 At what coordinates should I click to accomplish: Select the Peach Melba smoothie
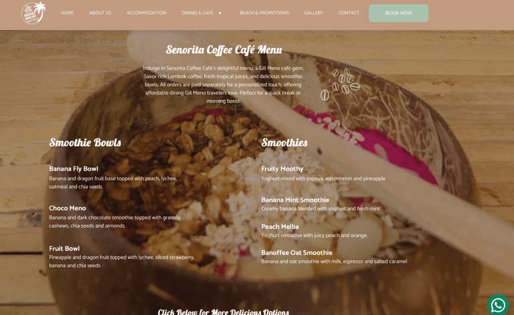click(280, 226)
